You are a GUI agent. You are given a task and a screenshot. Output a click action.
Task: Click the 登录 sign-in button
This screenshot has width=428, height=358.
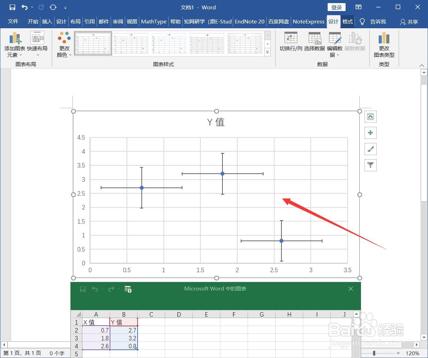point(337,7)
